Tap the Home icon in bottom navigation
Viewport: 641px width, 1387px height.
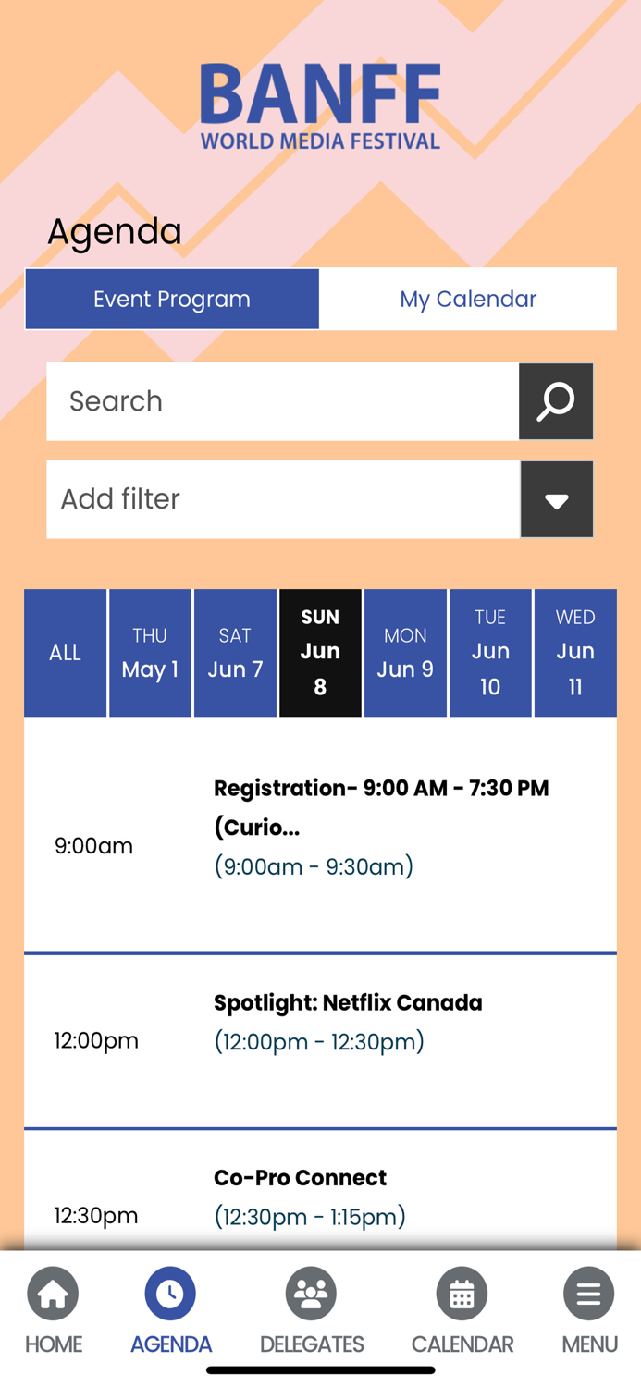53,1294
